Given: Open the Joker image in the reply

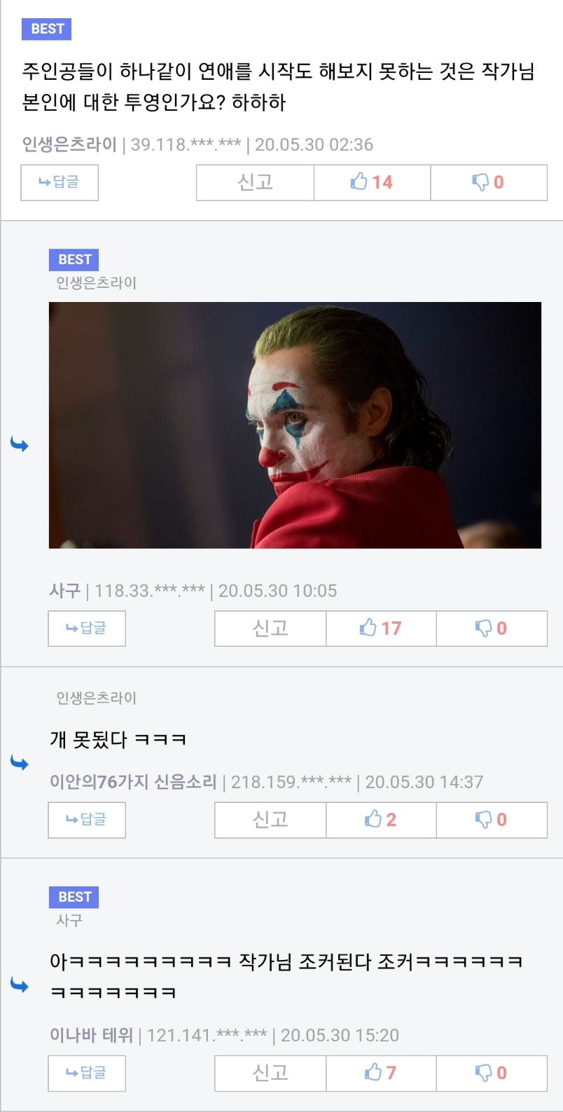Looking at the screenshot, I should click(x=295, y=425).
